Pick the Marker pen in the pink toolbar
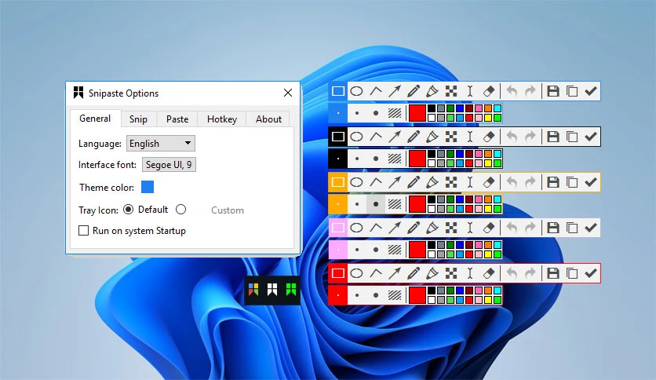The image size is (656, 380). pos(432,228)
